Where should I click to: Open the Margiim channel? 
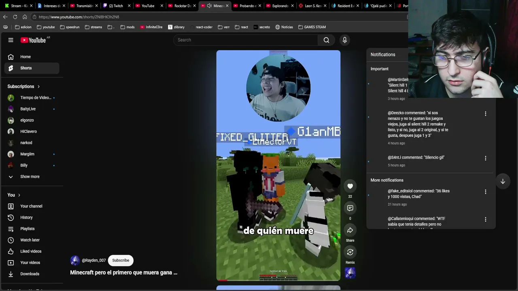(32, 154)
